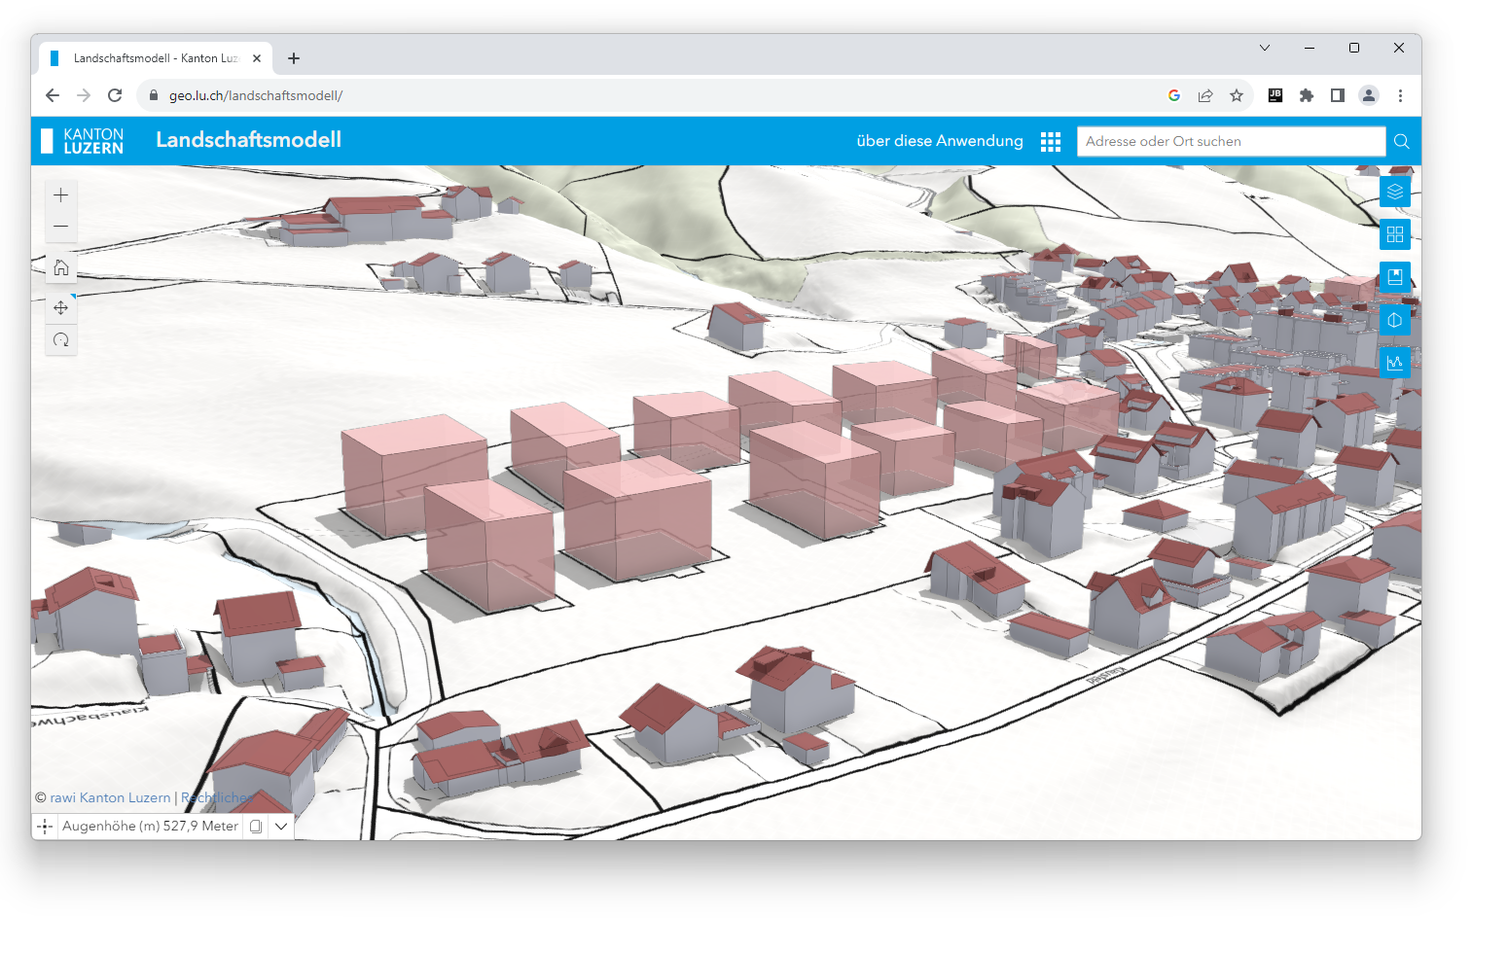This screenshot has width=1508, height=953.
Task: Open the 3D building slice tool
Action: [1394, 320]
